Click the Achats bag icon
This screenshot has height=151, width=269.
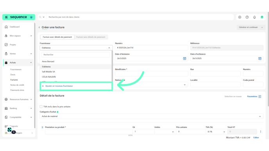point(6,63)
